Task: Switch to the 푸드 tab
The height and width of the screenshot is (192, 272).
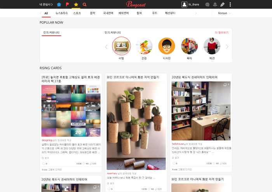Action: tap(155, 13)
